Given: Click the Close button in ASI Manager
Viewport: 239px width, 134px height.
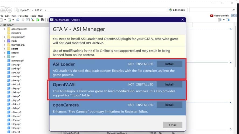Looking at the screenshot, I should point(172,125).
